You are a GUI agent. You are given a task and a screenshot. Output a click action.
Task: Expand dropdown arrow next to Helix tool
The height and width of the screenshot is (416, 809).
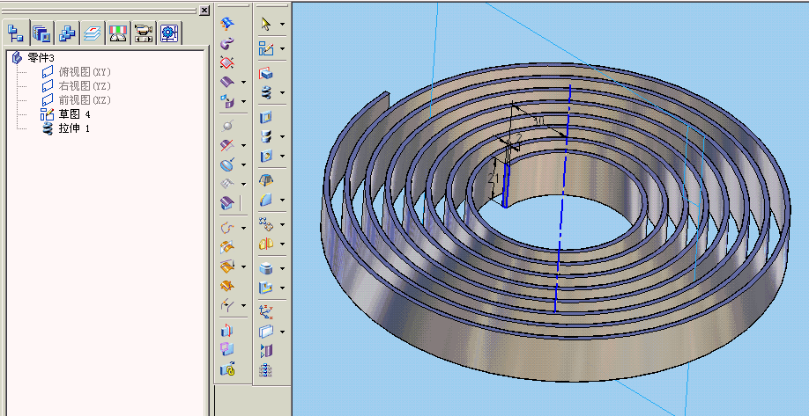click(282, 91)
